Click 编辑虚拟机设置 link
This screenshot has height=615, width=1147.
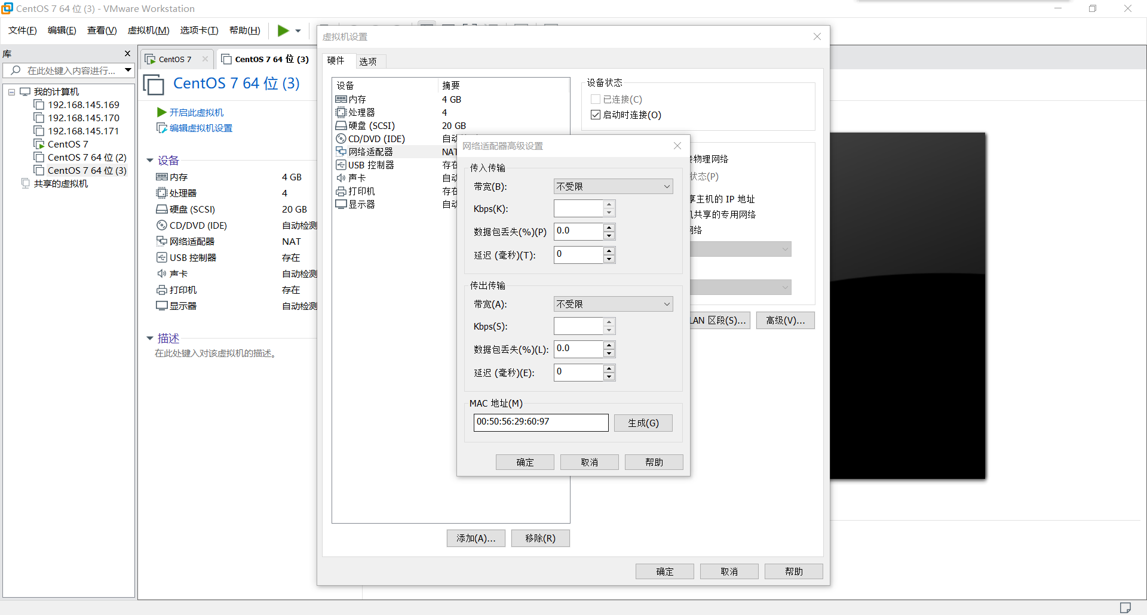coord(201,128)
